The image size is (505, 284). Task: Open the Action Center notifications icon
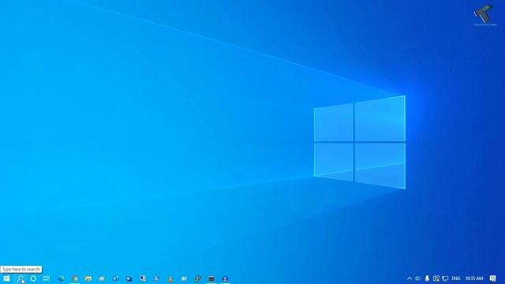pos(492,278)
